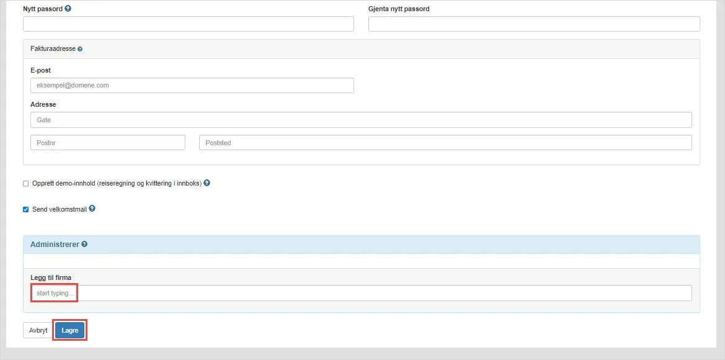Select the E-post invoice email field

(192, 86)
